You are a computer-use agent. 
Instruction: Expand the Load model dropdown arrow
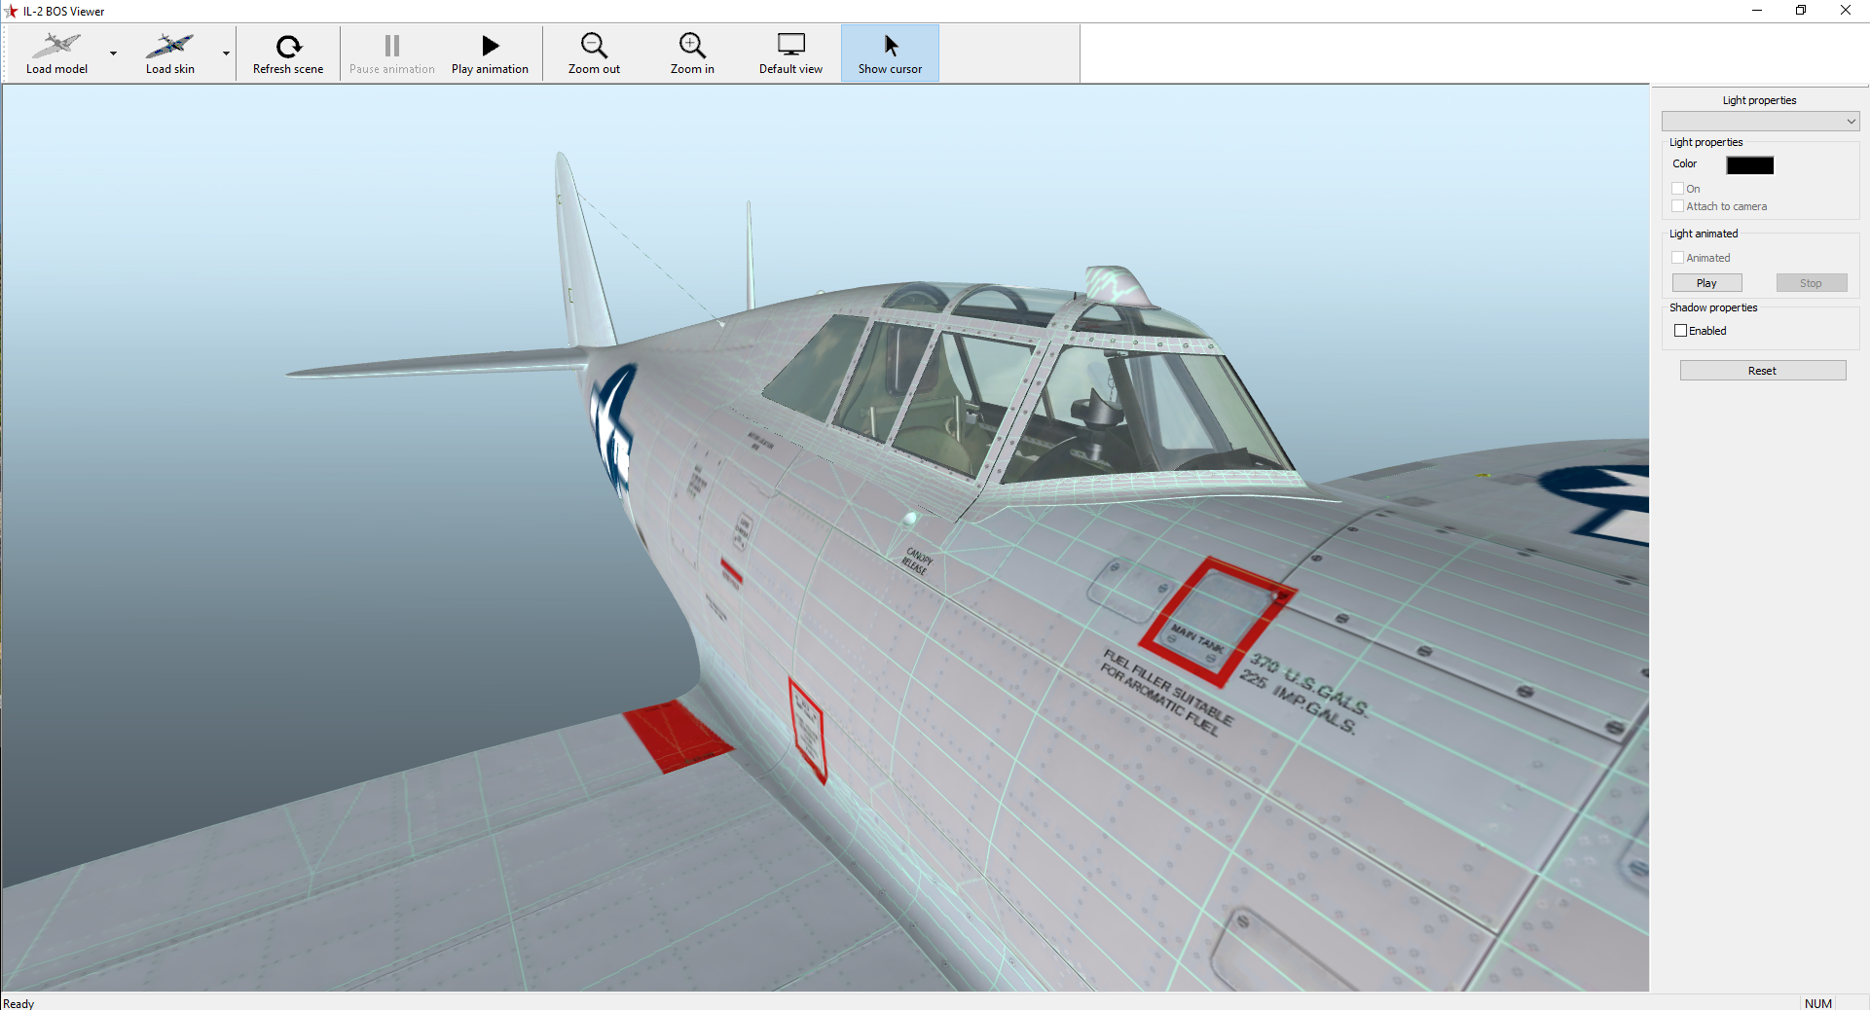[x=114, y=54]
